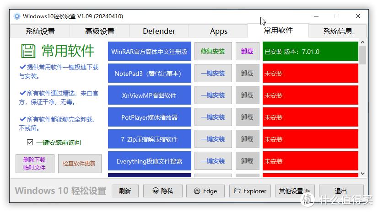Open Edge settings button
This screenshot has width=378, height=212.
click(205, 191)
